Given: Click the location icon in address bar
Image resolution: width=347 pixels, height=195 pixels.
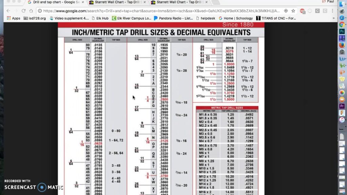Looking at the screenshot, I should 286,11.
